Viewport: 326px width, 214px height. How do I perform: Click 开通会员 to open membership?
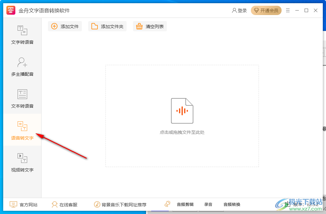pos(266,10)
